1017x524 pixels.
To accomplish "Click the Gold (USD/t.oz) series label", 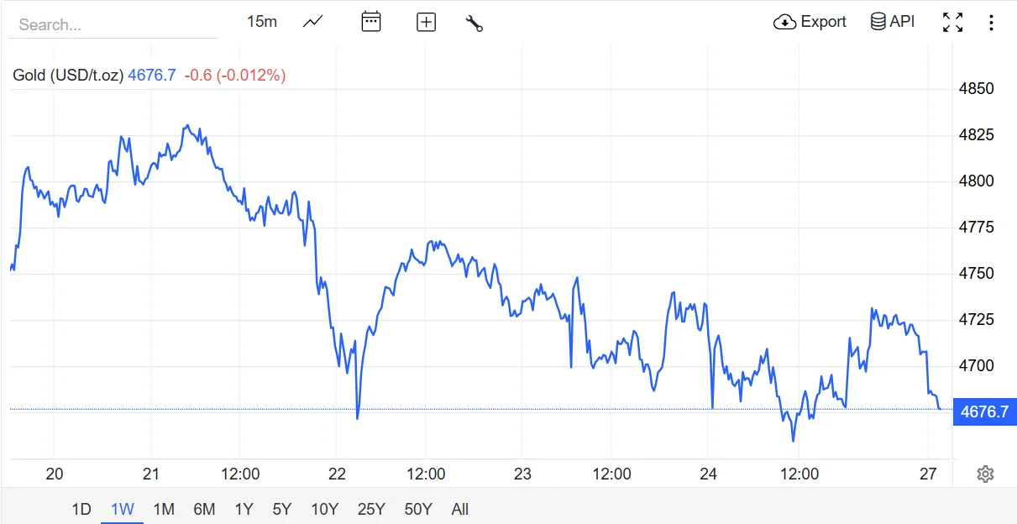I will point(68,76).
